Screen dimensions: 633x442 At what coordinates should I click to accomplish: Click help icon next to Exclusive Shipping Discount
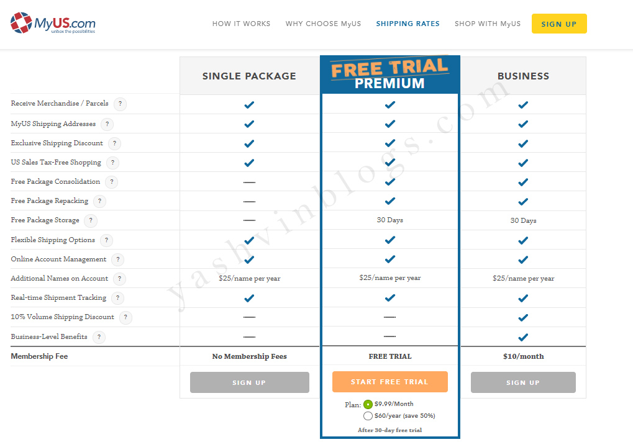114,143
